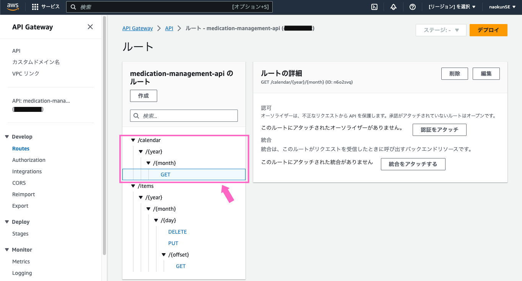Open Integrations in sidebar
The height and width of the screenshot is (281, 522).
tap(27, 171)
